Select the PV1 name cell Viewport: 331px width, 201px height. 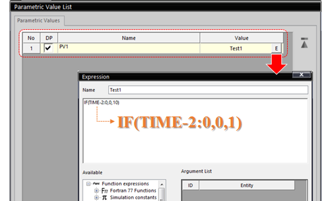[x=129, y=48]
